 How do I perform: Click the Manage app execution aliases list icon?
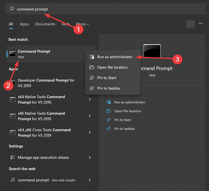pos(13,157)
